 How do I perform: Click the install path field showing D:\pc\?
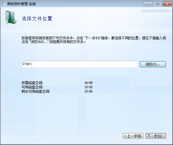(x=79, y=64)
